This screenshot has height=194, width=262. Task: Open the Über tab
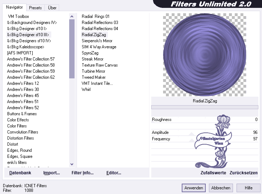point(52,8)
